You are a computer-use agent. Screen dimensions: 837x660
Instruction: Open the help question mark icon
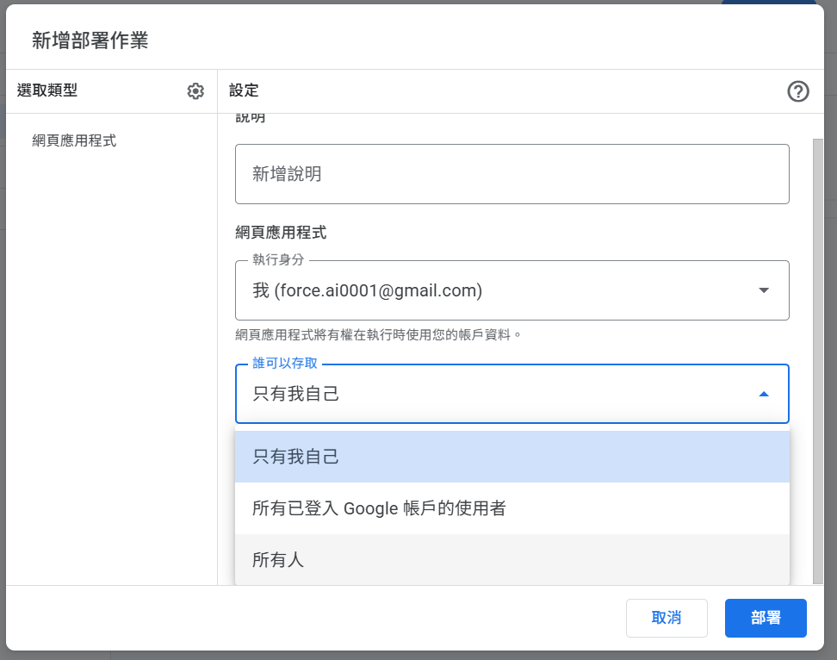[x=798, y=90]
